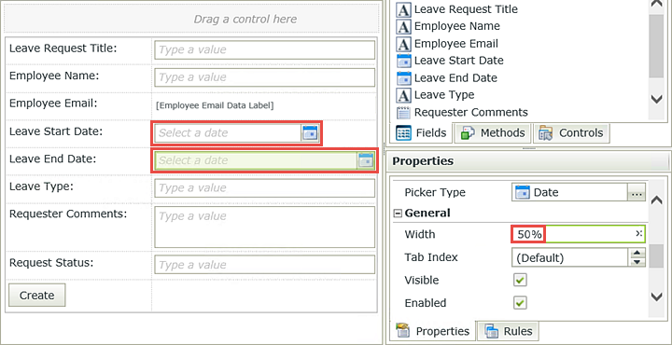Switch to the Methods tab
The width and height of the screenshot is (672, 345).
[x=493, y=133]
